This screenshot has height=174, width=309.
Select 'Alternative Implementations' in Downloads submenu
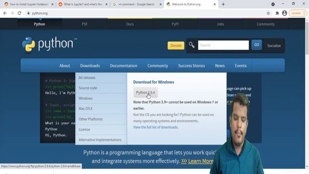click(x=101, y=140)
